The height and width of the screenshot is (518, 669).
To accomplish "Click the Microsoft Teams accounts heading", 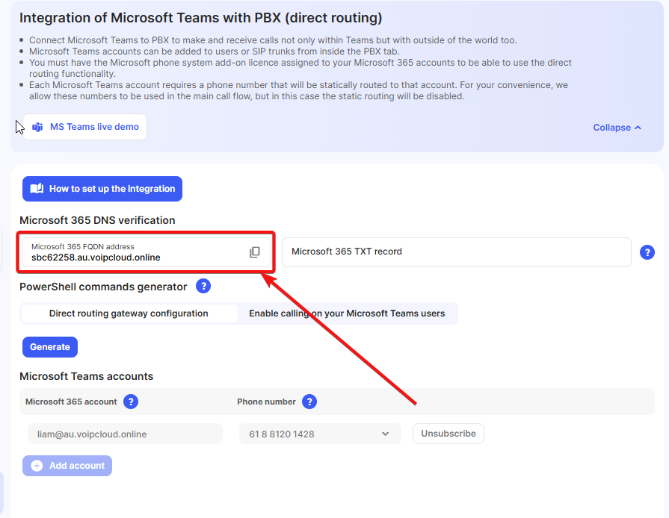I will click(86, 376).
